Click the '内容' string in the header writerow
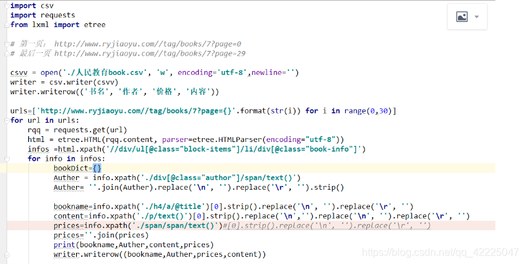Viewport: 525px width, 264px height. pyautogui.click(x=199, y=92)
